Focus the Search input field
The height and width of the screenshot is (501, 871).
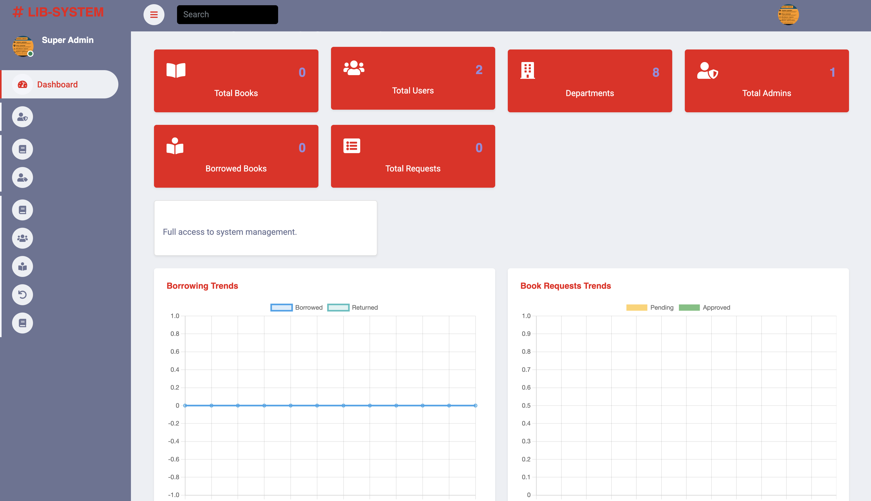(228, 14)
